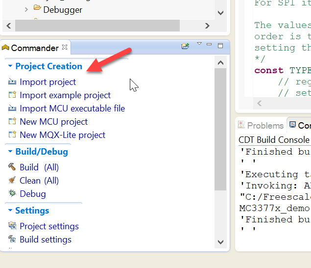Viewport: 311px width, 268px height.
Task: Click the Build settings icon
Action: point(12,240)
